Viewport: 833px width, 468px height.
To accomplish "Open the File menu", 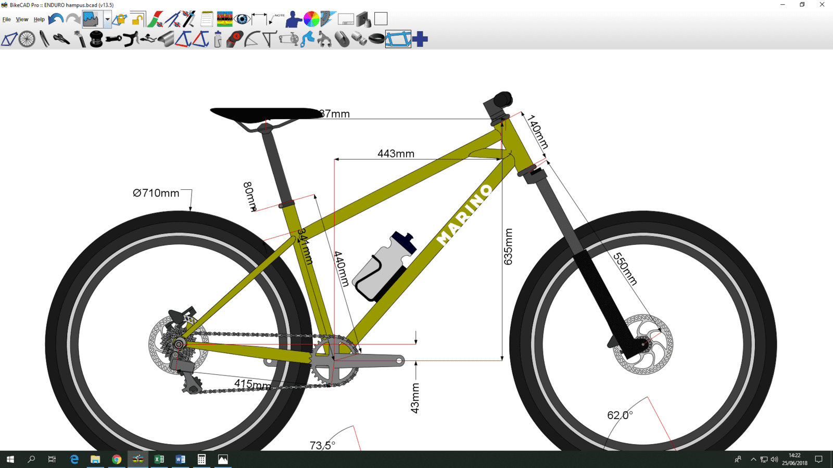I will [7, 19].
